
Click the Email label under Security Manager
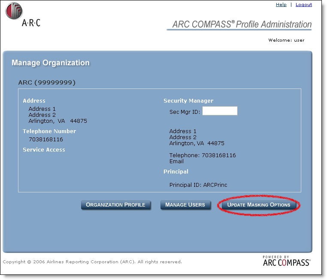176,161
